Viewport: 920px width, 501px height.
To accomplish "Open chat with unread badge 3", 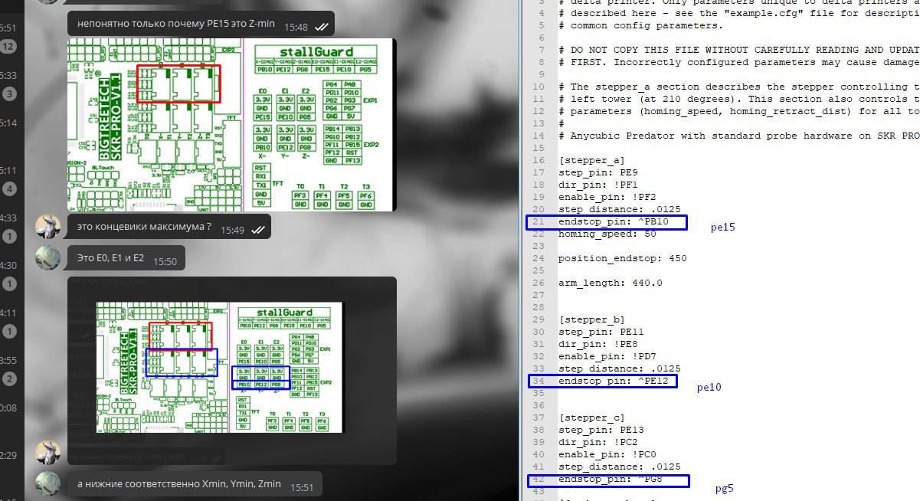I will (x=8, y=94).
